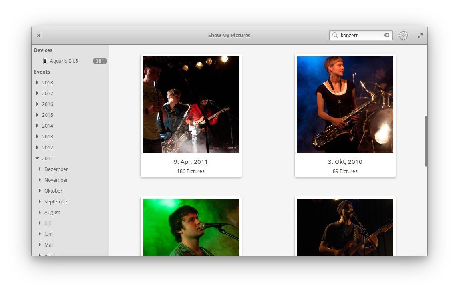Open the Juli month in sidebar
The image size is (459, 293).
coord(48,223)
